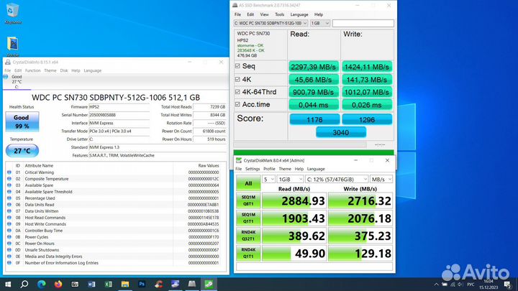Show hidden system tray icons

point(437,285)
